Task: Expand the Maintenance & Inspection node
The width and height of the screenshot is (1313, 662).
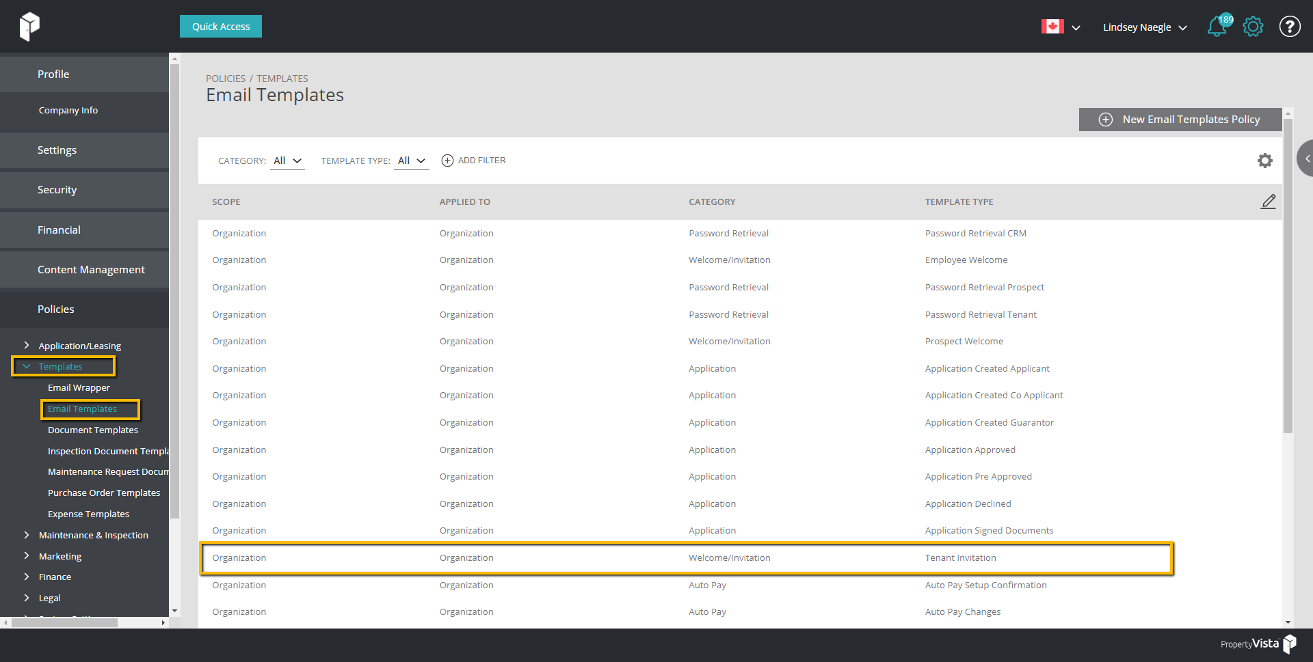Action: pyautogui.click(x=27, y=535)
